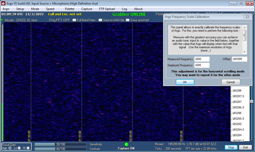Viewport: 255px width, 152px height.
Task: Click the Grabber ONLINE status text
Action: pos(130,14)
